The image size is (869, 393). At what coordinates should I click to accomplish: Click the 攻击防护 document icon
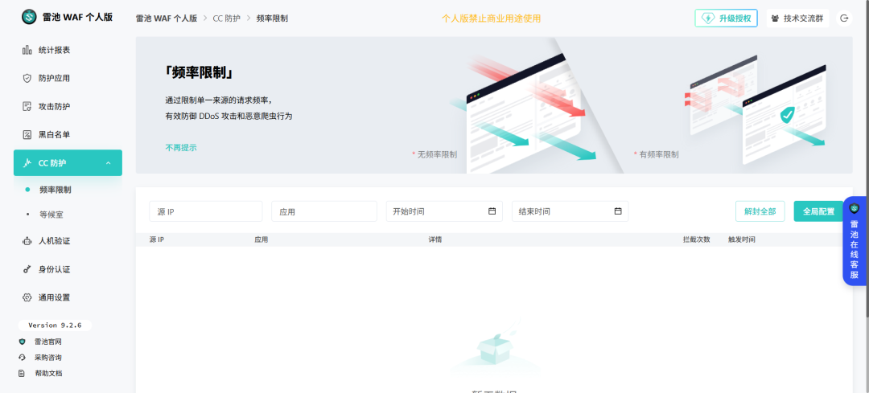[27, 106]
